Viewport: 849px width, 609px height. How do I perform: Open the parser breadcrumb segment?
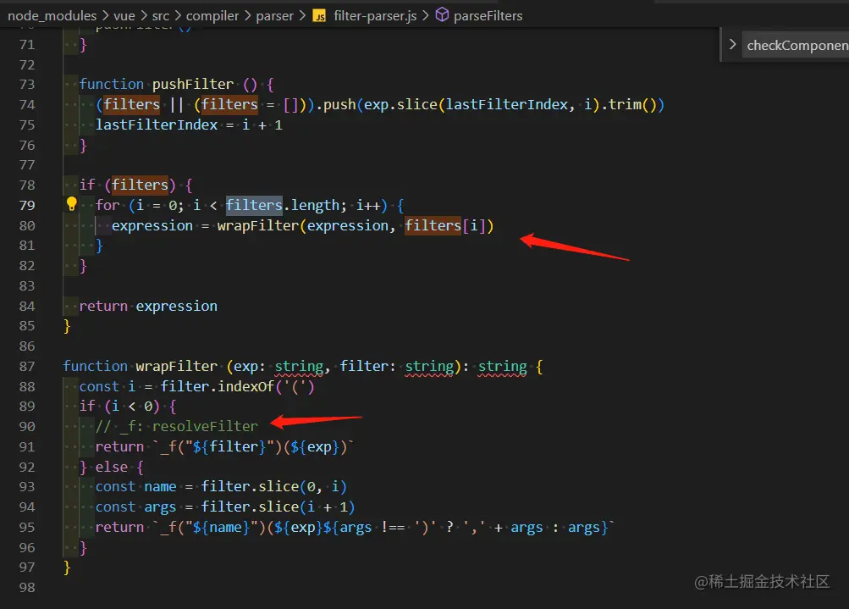[x=274, y=16]
